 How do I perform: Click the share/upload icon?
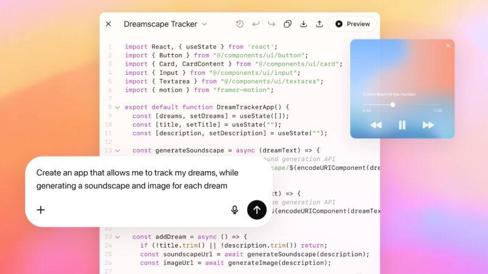(319, 24)
